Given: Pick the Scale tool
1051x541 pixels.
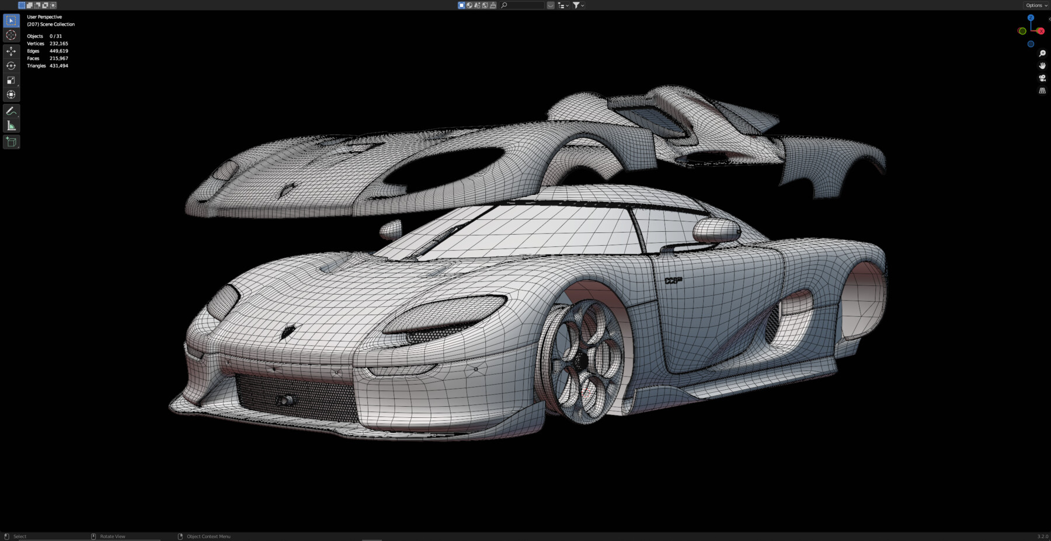Looking at the screenshot, I should pyautogui.click(x=11, y=80).
